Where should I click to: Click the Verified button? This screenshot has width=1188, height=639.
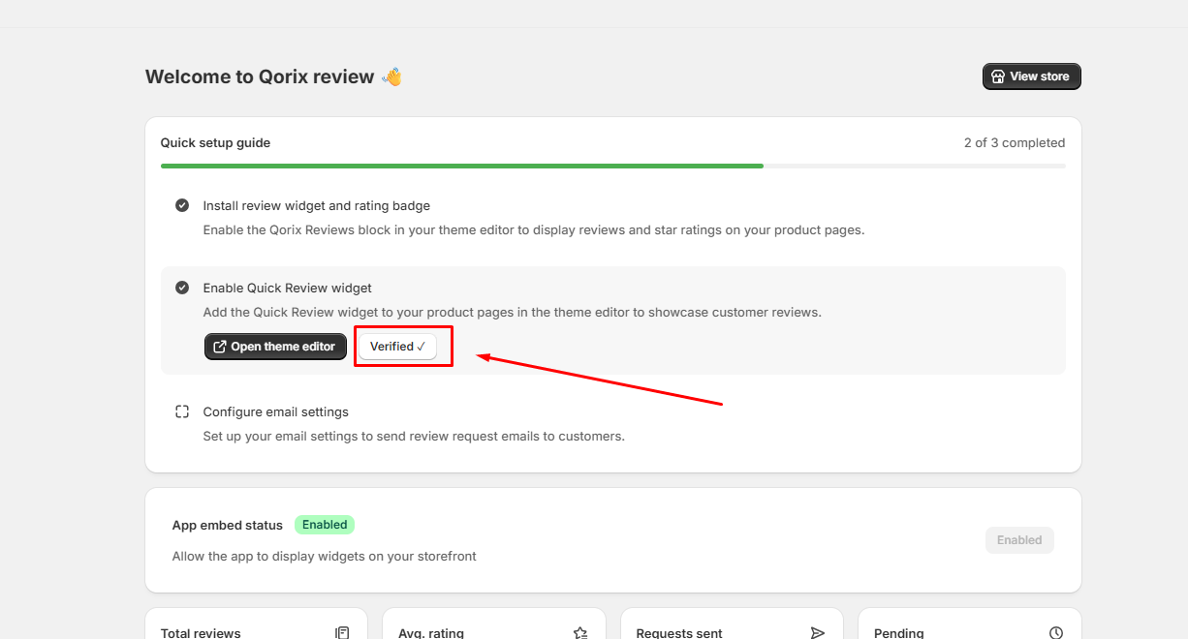point(397,347)
